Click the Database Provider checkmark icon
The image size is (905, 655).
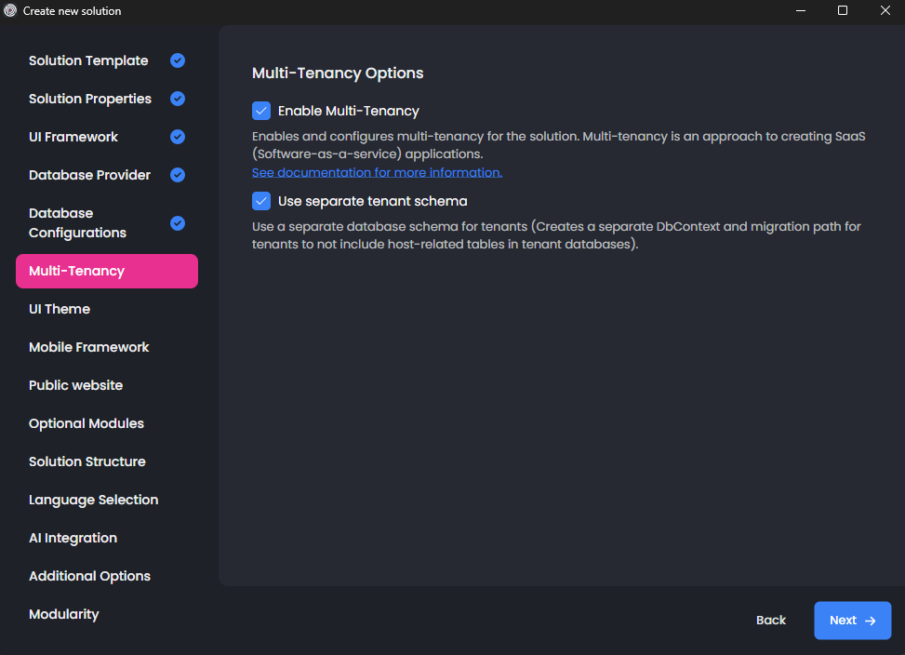click(178, 175)
